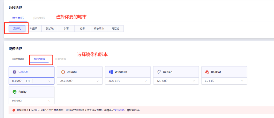Select the 马尼拉 region
This screenshot has height=118, width=274.
click(115, 29)
